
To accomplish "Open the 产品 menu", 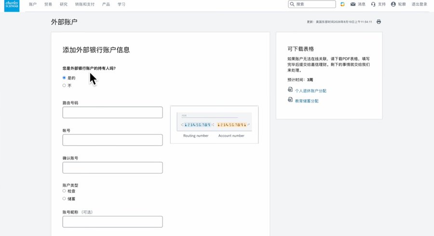I will point(106,4).
